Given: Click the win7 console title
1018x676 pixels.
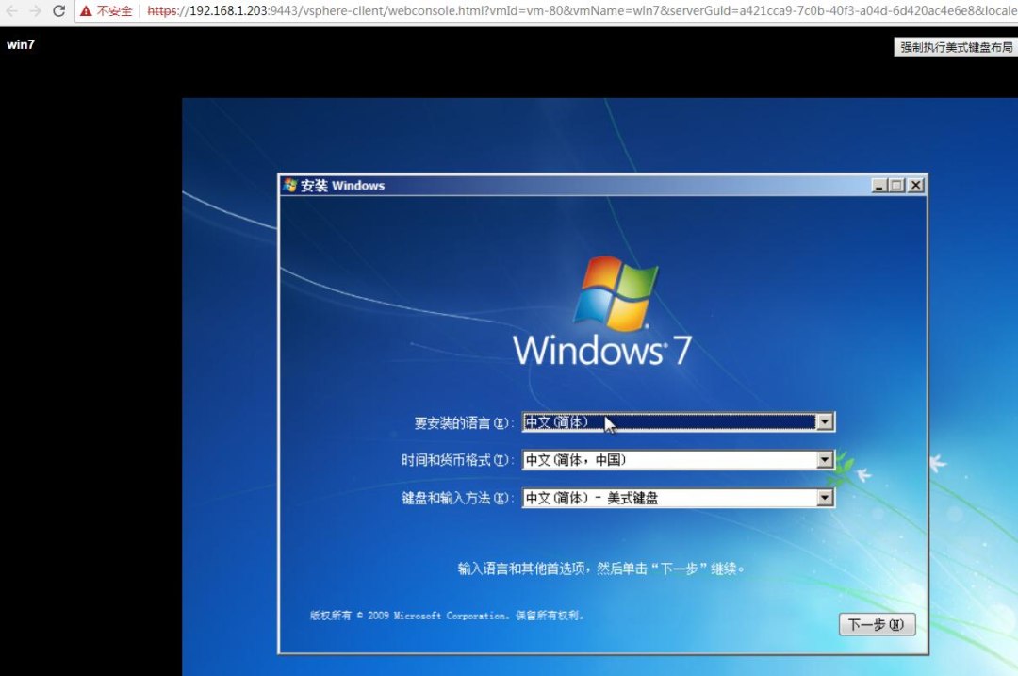Looking at the screenshot, I should point(20,44).
